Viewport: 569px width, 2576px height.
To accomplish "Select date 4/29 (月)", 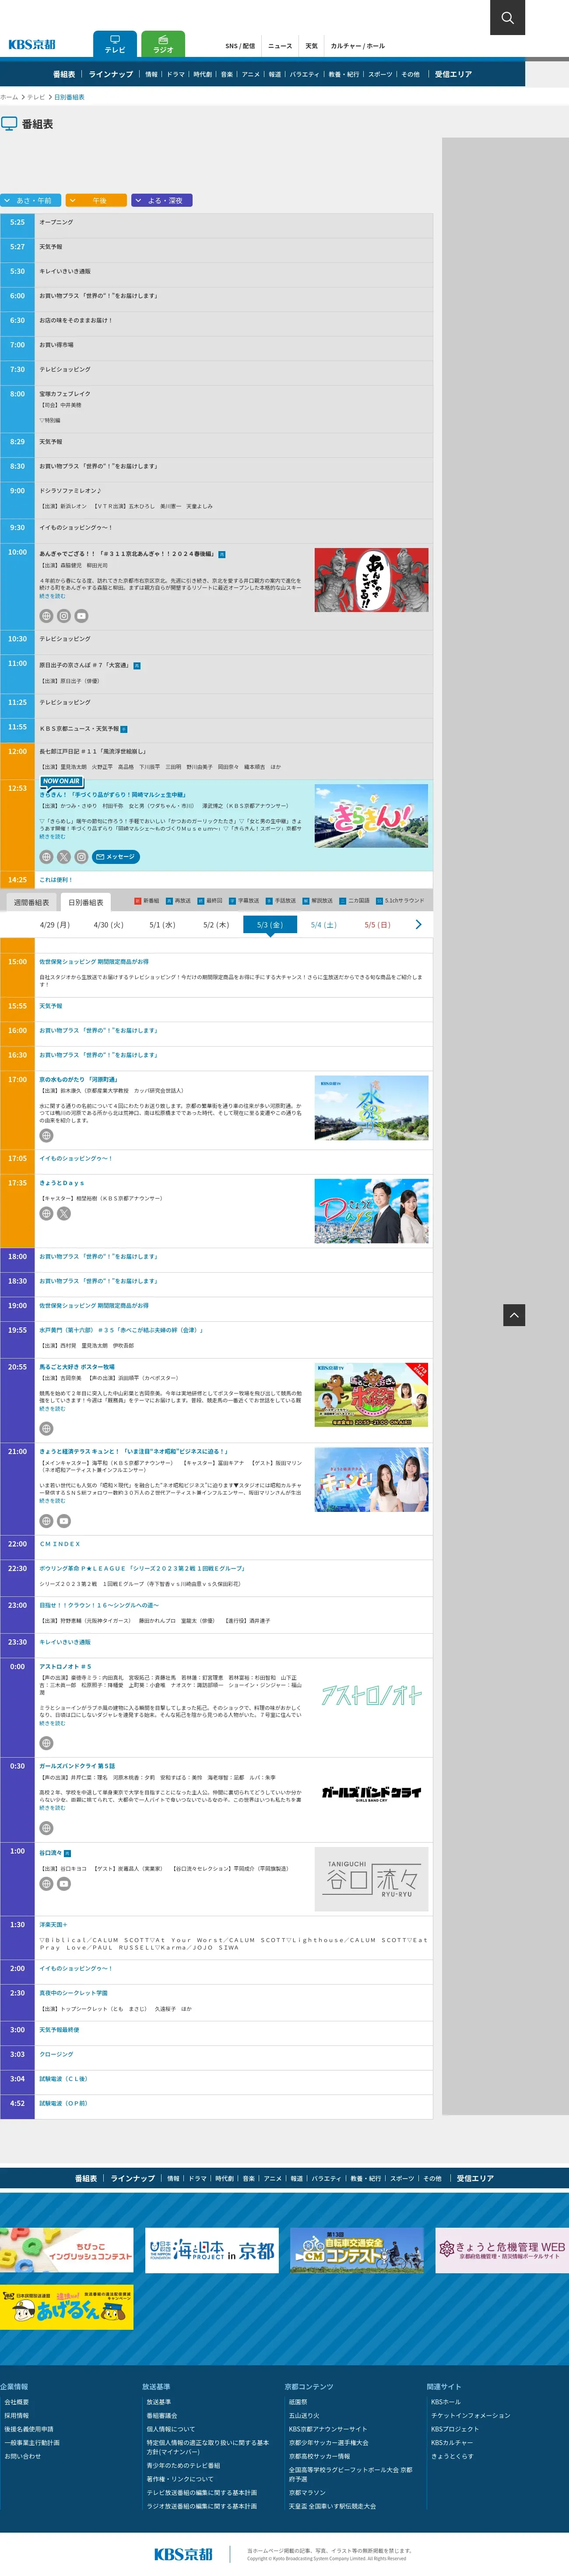I will tap(55, 925).
